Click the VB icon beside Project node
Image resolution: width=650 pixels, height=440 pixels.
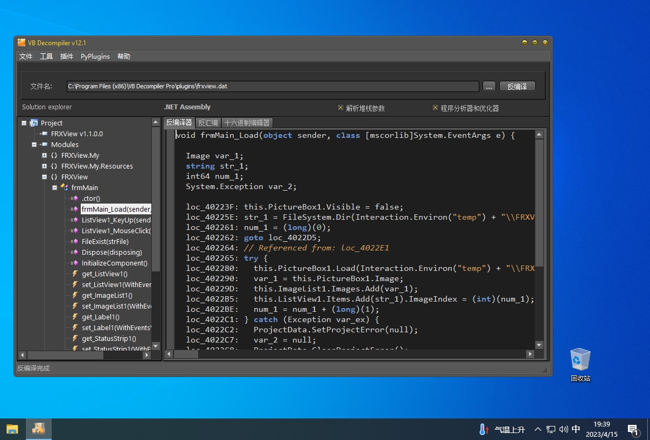tap(34, 123)
